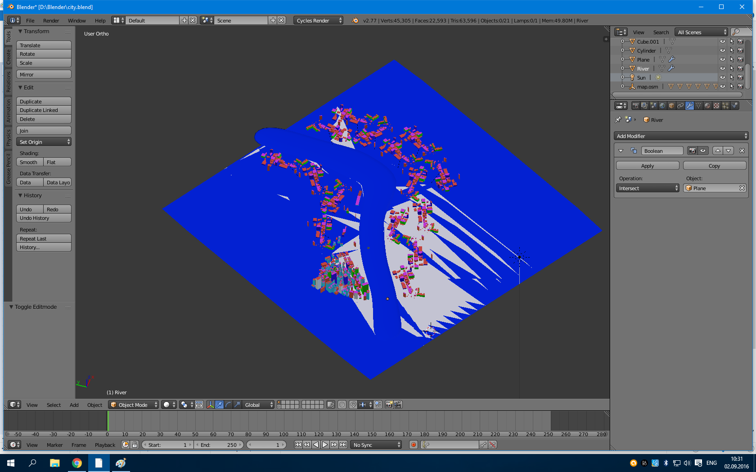This screenshot has height=472, width=756.
Task: Click the timeline End frame field
Action: click(x=219, y=445)
